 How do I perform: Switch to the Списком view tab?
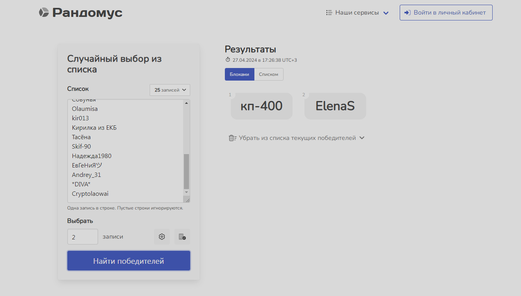tap(269, 74)
